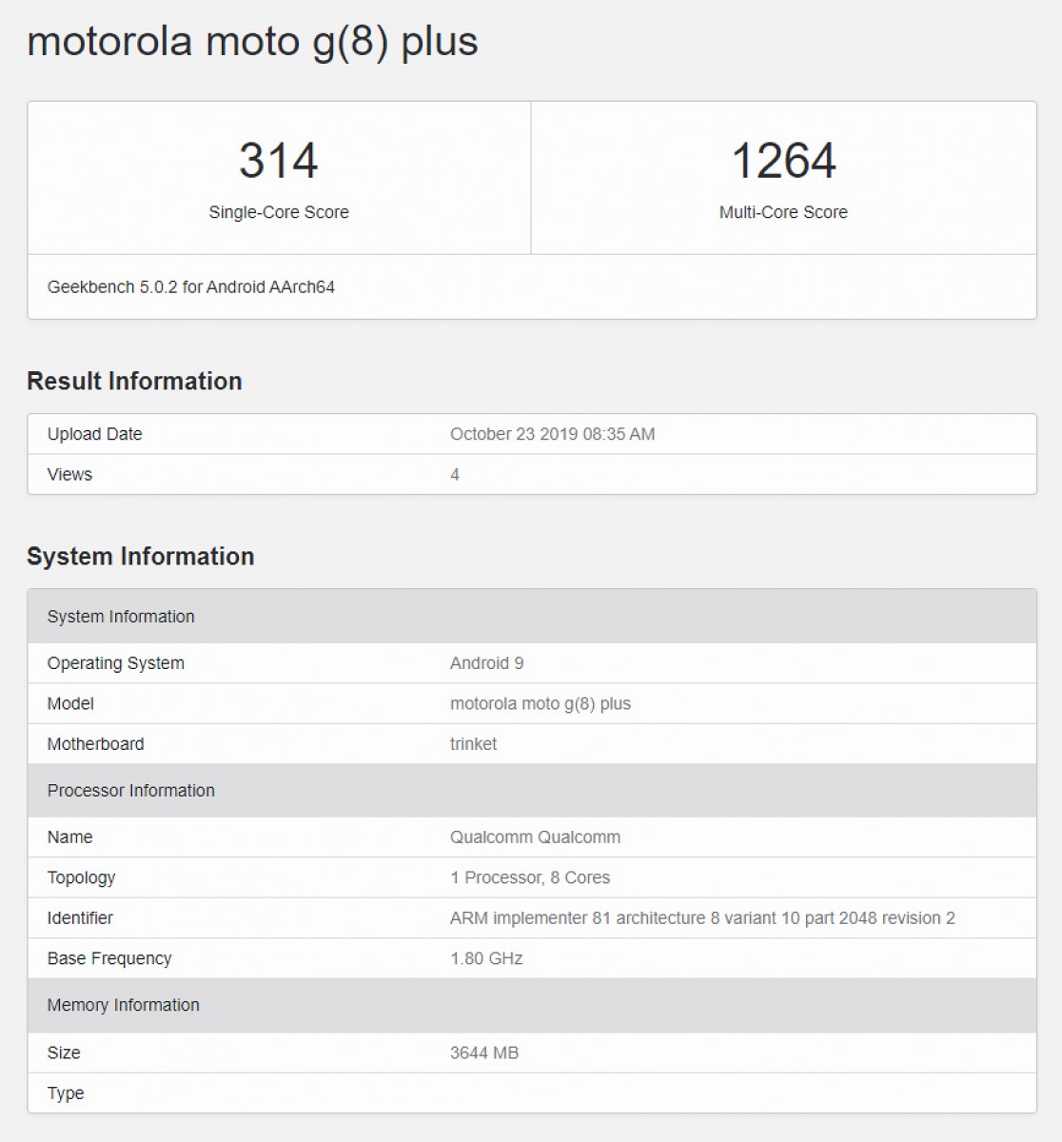Screen dimensions: 1062x1142
Task: Click the Qualcomm Qualcomm processor name
Action: (535, 837)
